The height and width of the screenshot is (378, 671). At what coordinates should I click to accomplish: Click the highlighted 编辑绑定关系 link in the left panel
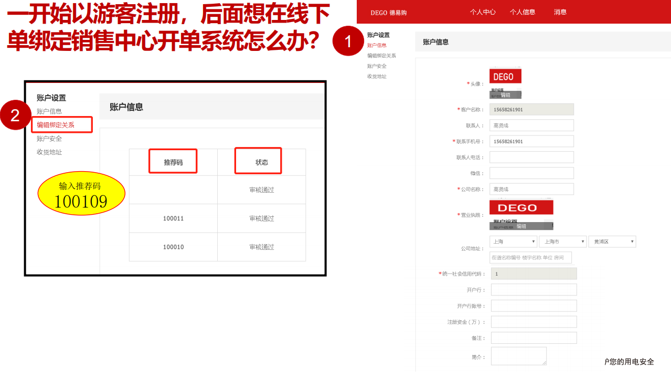56,125
